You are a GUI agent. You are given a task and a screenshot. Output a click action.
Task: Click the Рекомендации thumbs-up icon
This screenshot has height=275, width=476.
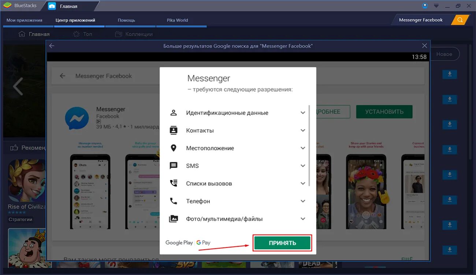tap(14, 148)
